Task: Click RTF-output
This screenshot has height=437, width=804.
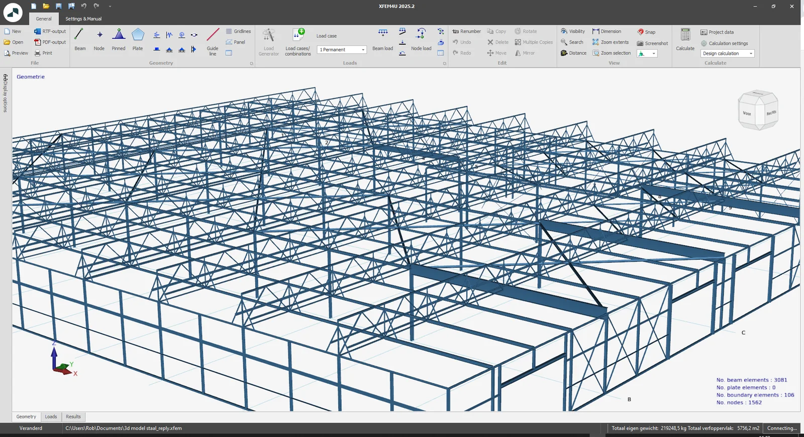Action: [x=50, y=31]
